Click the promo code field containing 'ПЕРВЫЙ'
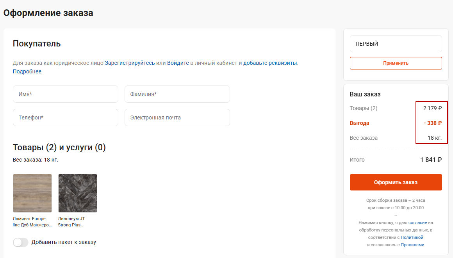 [396, 44]
